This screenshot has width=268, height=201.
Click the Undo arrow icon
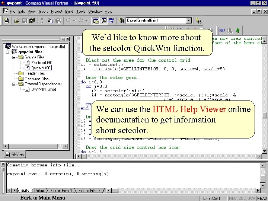pyautogui.click(x=69, y=21)
